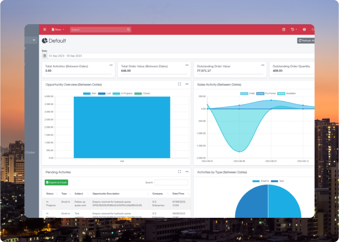Click the help question mark icon
The width and height of the screenshot is (339, 242).
[304, 30]
